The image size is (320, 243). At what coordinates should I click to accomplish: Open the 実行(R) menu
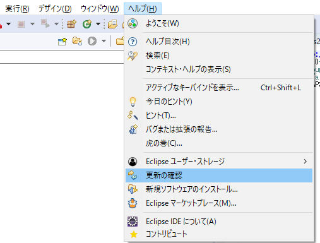coord(17,9)
